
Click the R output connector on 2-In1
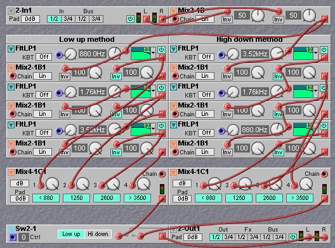162,19
